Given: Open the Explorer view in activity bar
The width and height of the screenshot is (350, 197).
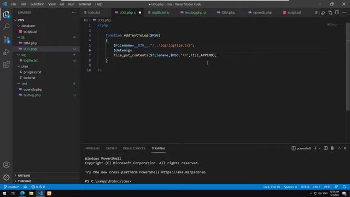Looking at the screenshot, I should click(x=6, y=14).
